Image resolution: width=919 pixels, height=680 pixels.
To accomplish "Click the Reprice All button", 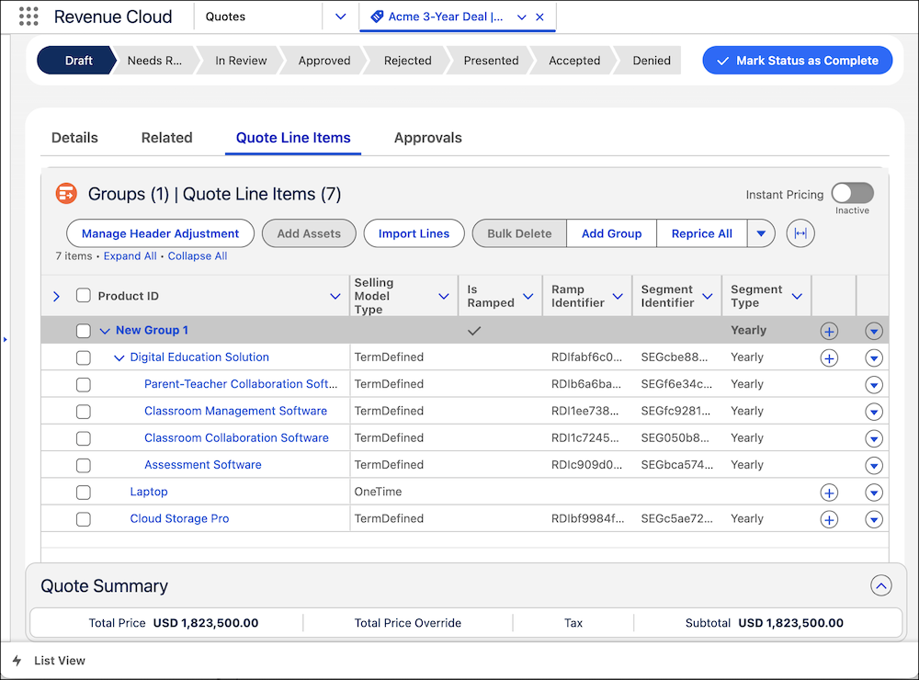I will [701, 233].
